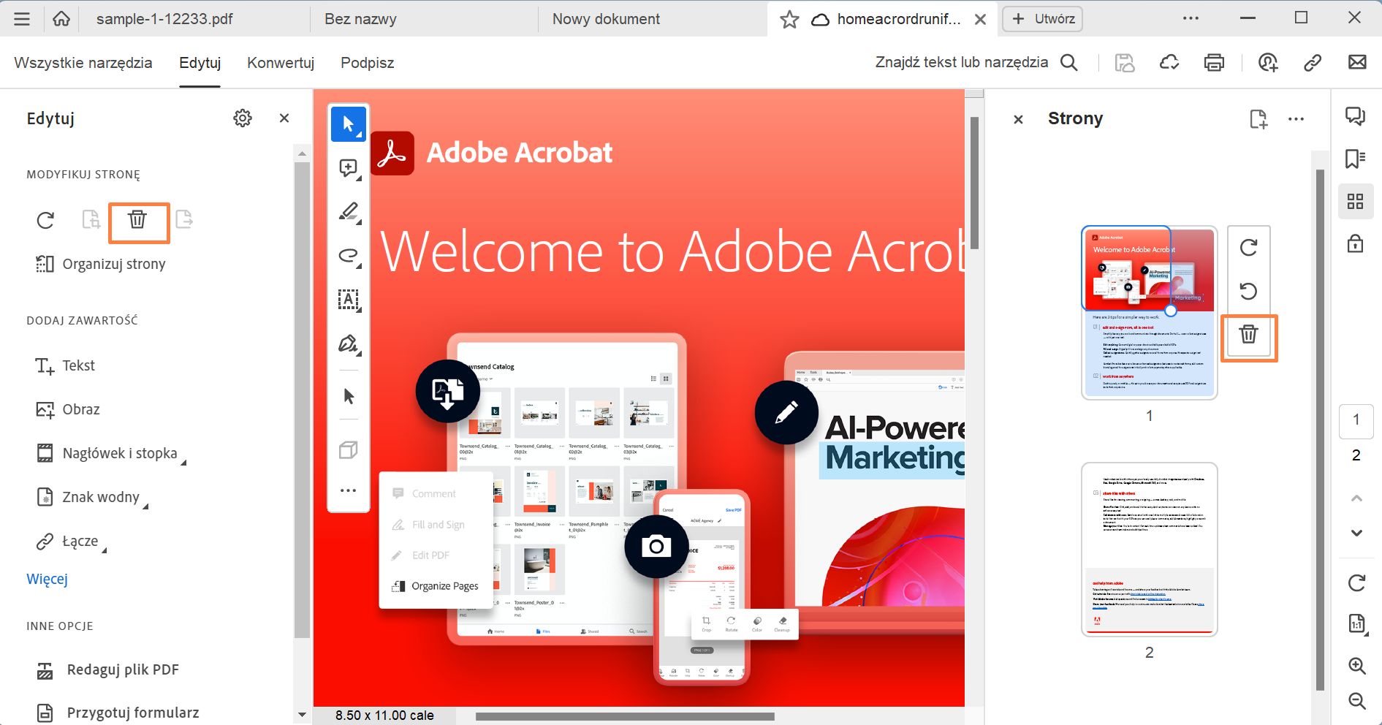Open the insert pages icon in Strony
The image size is (1382, 725).
click(x=1258, y=119)
